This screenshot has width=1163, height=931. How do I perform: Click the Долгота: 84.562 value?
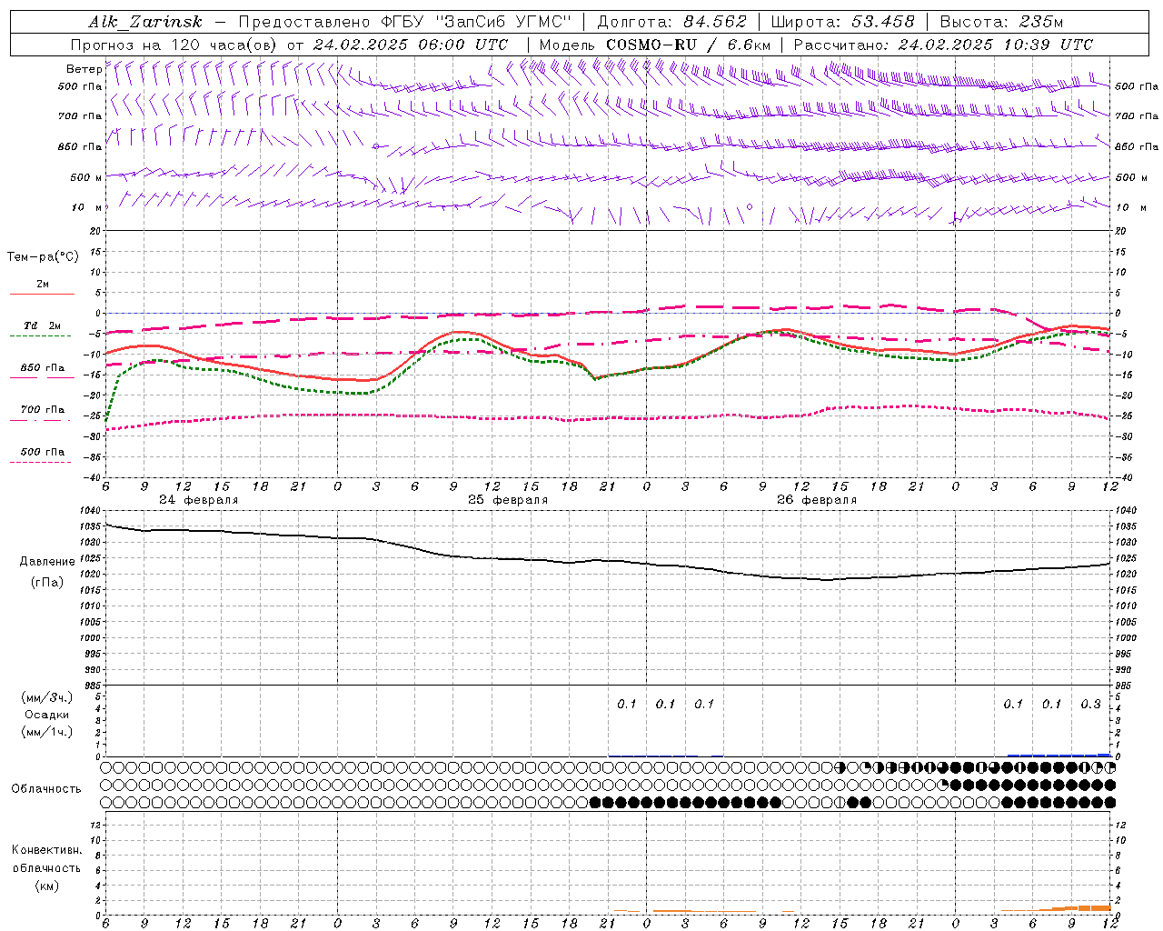tap(671, 22)
